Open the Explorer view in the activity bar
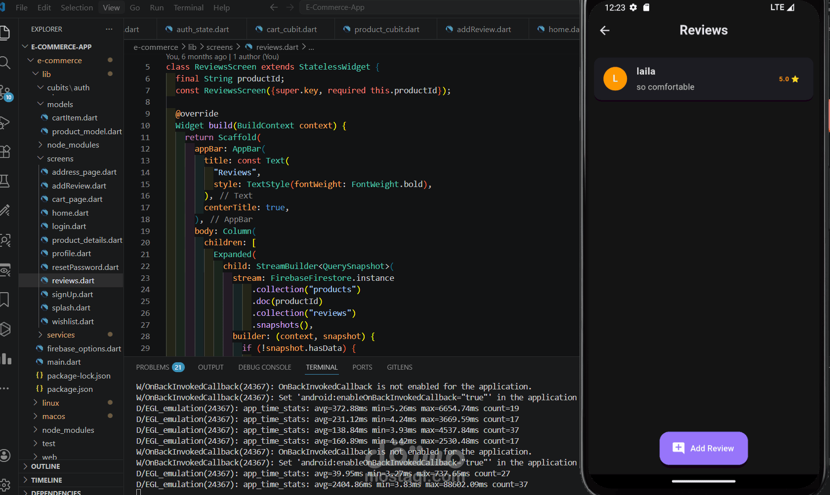 coord(4,33)
